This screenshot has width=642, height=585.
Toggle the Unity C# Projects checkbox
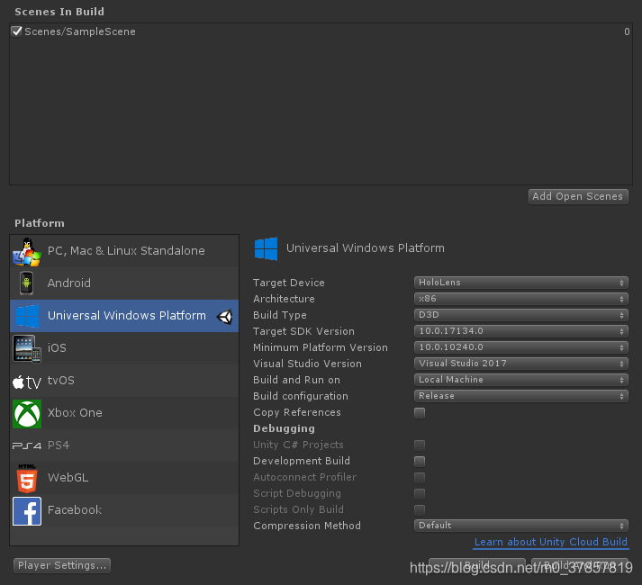tap(420, 445)
